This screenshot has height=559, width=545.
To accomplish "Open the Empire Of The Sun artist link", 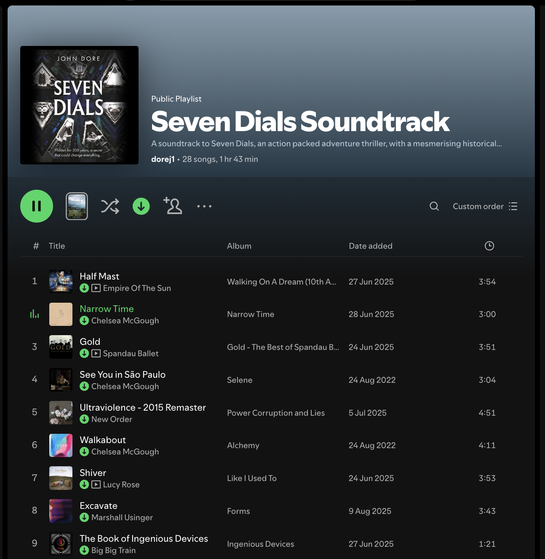I will (x=137, y=288).
